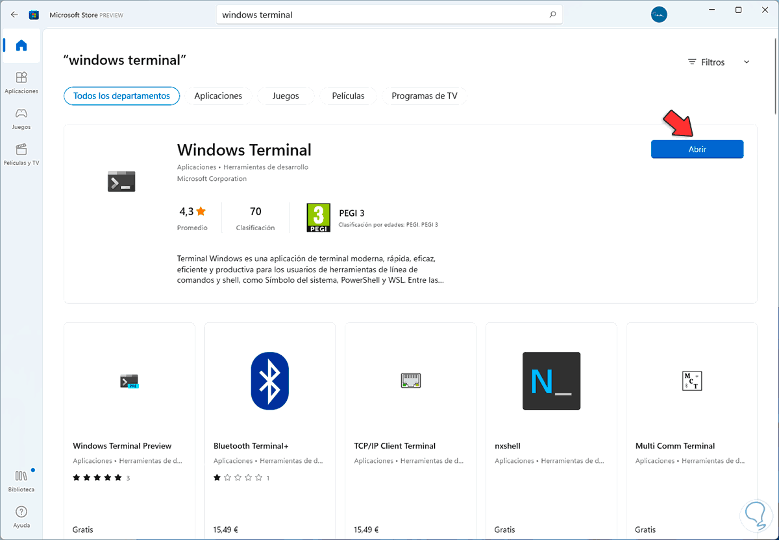Select Todos los departamentos tab

121,96
